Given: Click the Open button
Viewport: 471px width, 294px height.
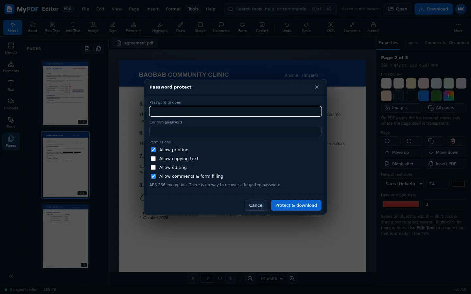Looking at the screenshot, I should pyautogui.click(x=398, y=9).
